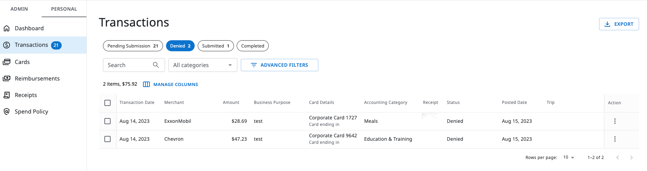Select the Pending Submission filter tab
This screenshot has height=171, width=647.
(x=133, y=46)
